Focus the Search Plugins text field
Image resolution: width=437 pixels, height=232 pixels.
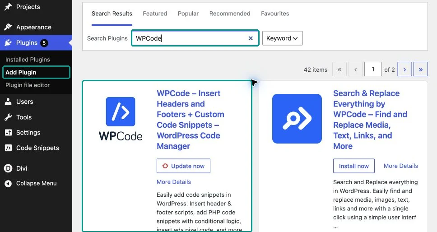[x=195, y=38]
